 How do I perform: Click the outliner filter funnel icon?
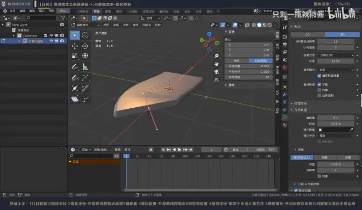coord(63,17)
